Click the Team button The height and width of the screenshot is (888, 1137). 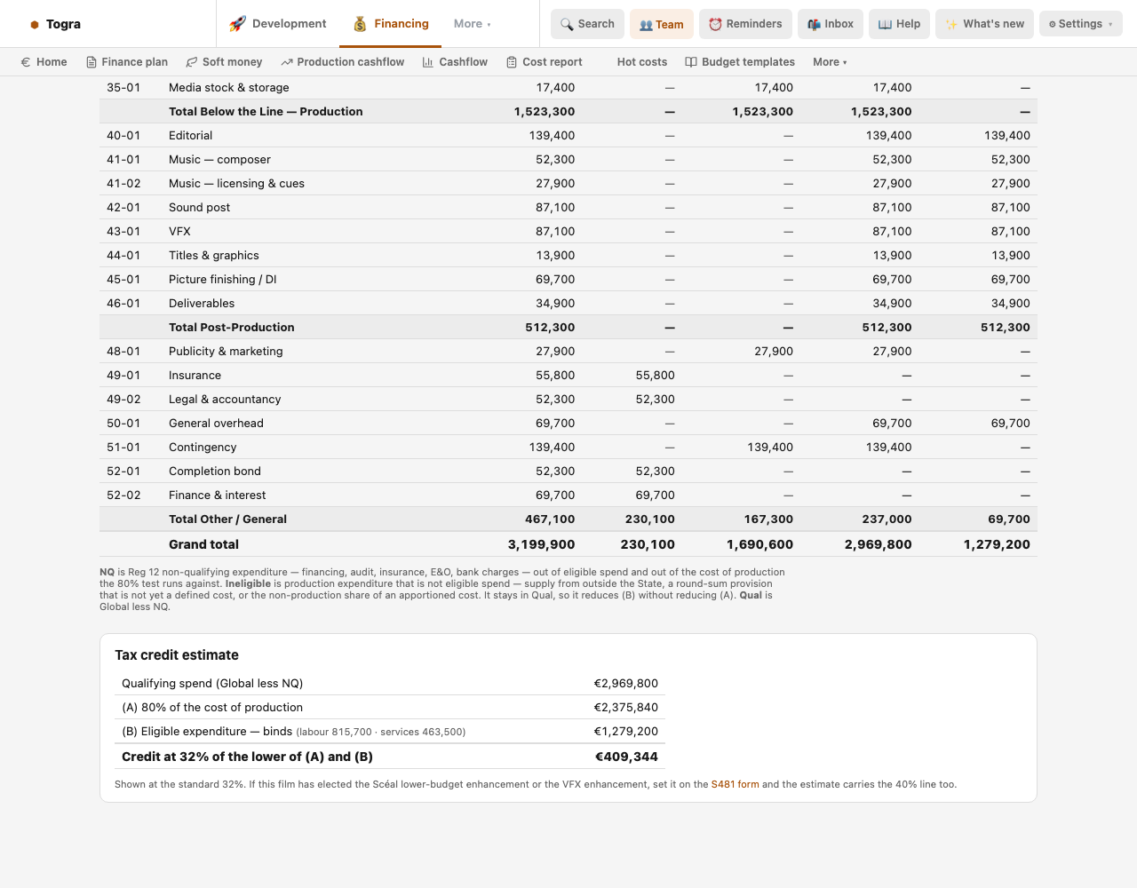[662, 24]
